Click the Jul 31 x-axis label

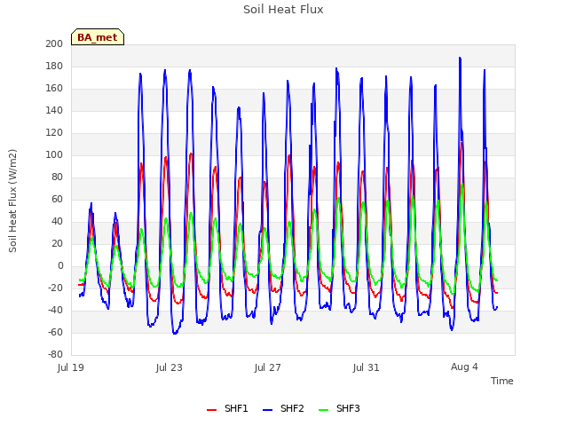pos(366,367)
